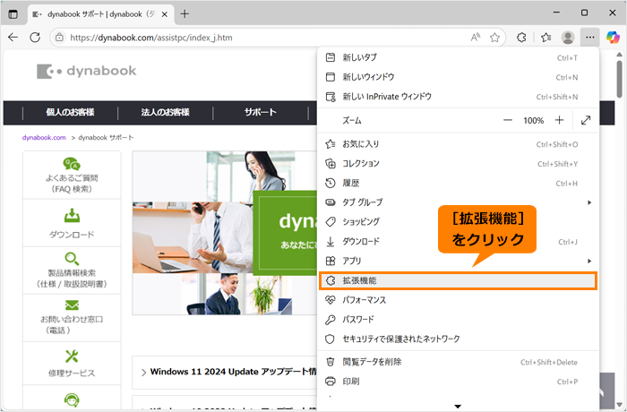This screenshot has width=627, height=412.
Task: Select 印刷 menu item
Action: (x=459, y=382)
